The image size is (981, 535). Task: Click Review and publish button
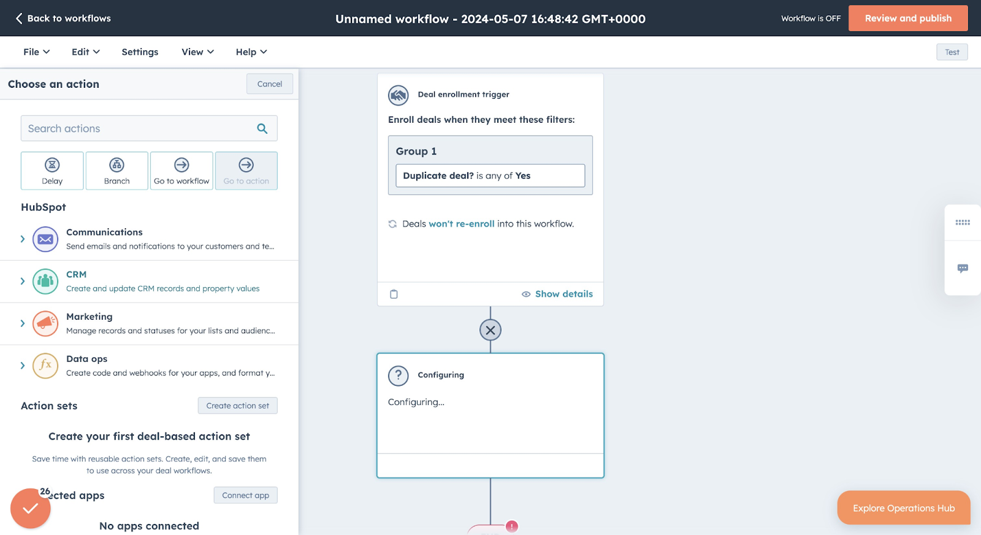click(908, 18)
